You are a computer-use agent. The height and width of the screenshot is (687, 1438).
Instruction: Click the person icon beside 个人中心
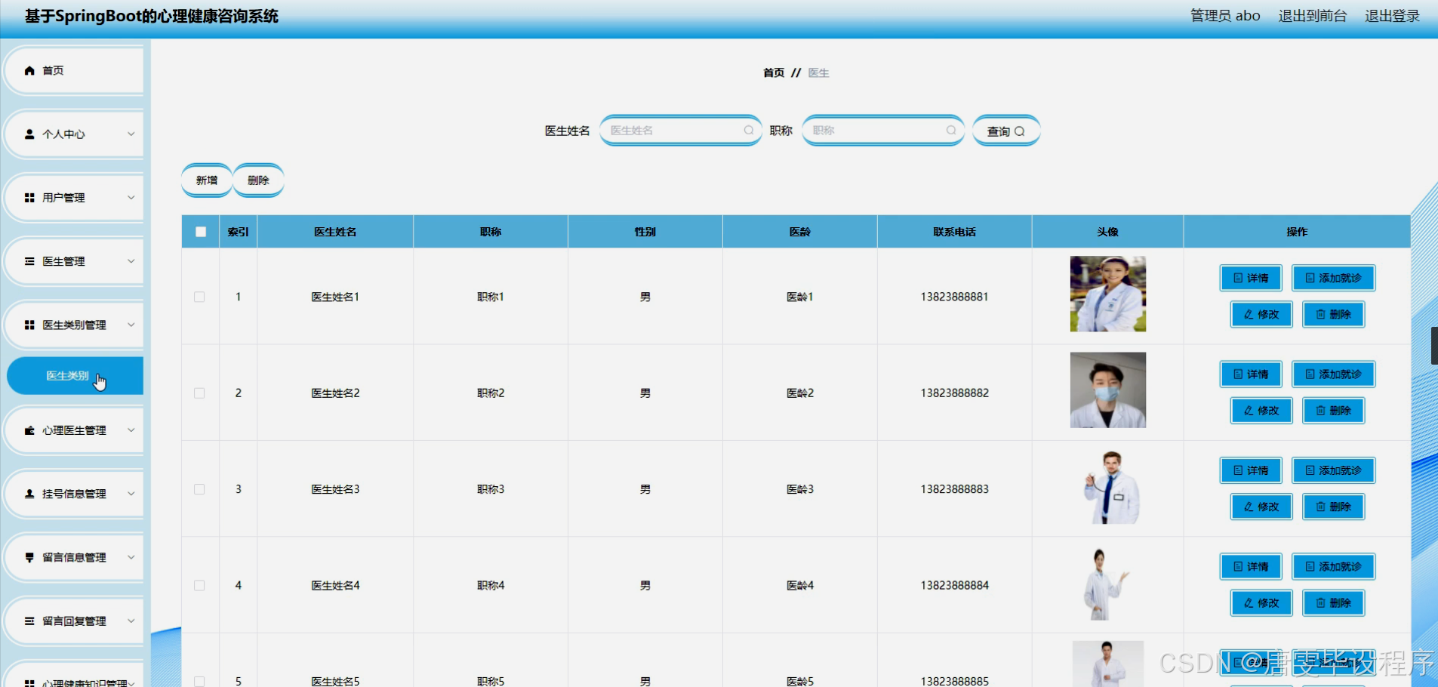29,134
